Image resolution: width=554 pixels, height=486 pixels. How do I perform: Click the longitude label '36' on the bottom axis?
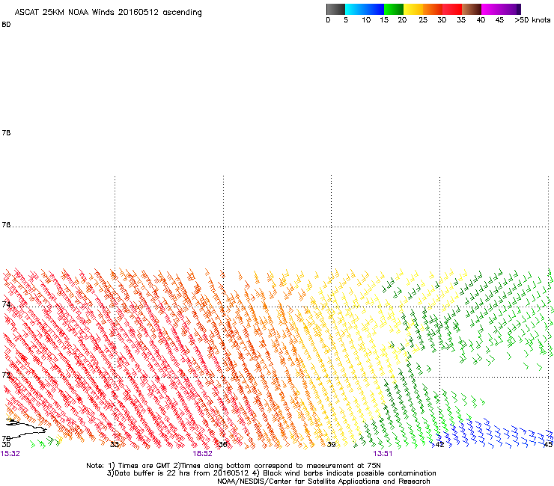pyautogui.click(x=223, y=444)
